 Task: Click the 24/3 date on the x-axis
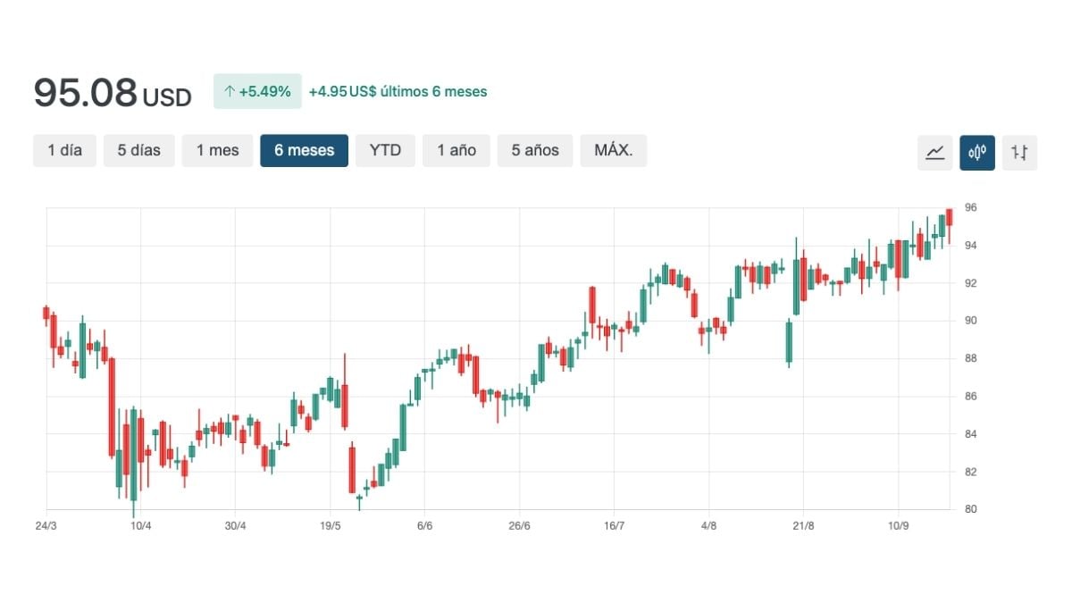pyautogui.click(x=46, y=525)
